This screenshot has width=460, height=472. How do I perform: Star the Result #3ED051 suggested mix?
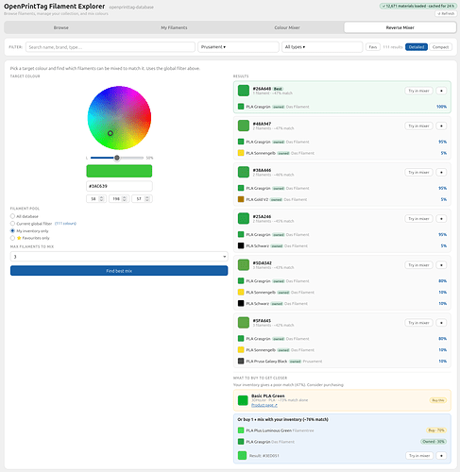tap(441, 455)
